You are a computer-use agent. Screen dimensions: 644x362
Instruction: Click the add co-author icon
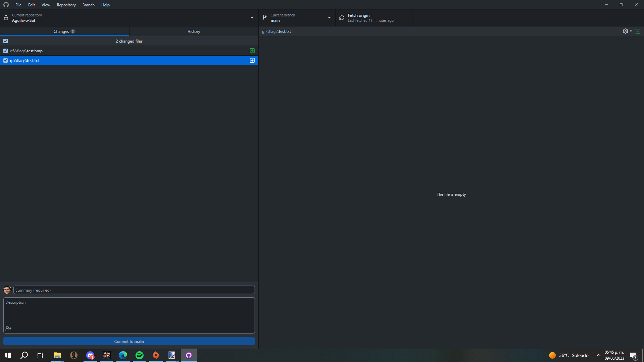point(8,328)
